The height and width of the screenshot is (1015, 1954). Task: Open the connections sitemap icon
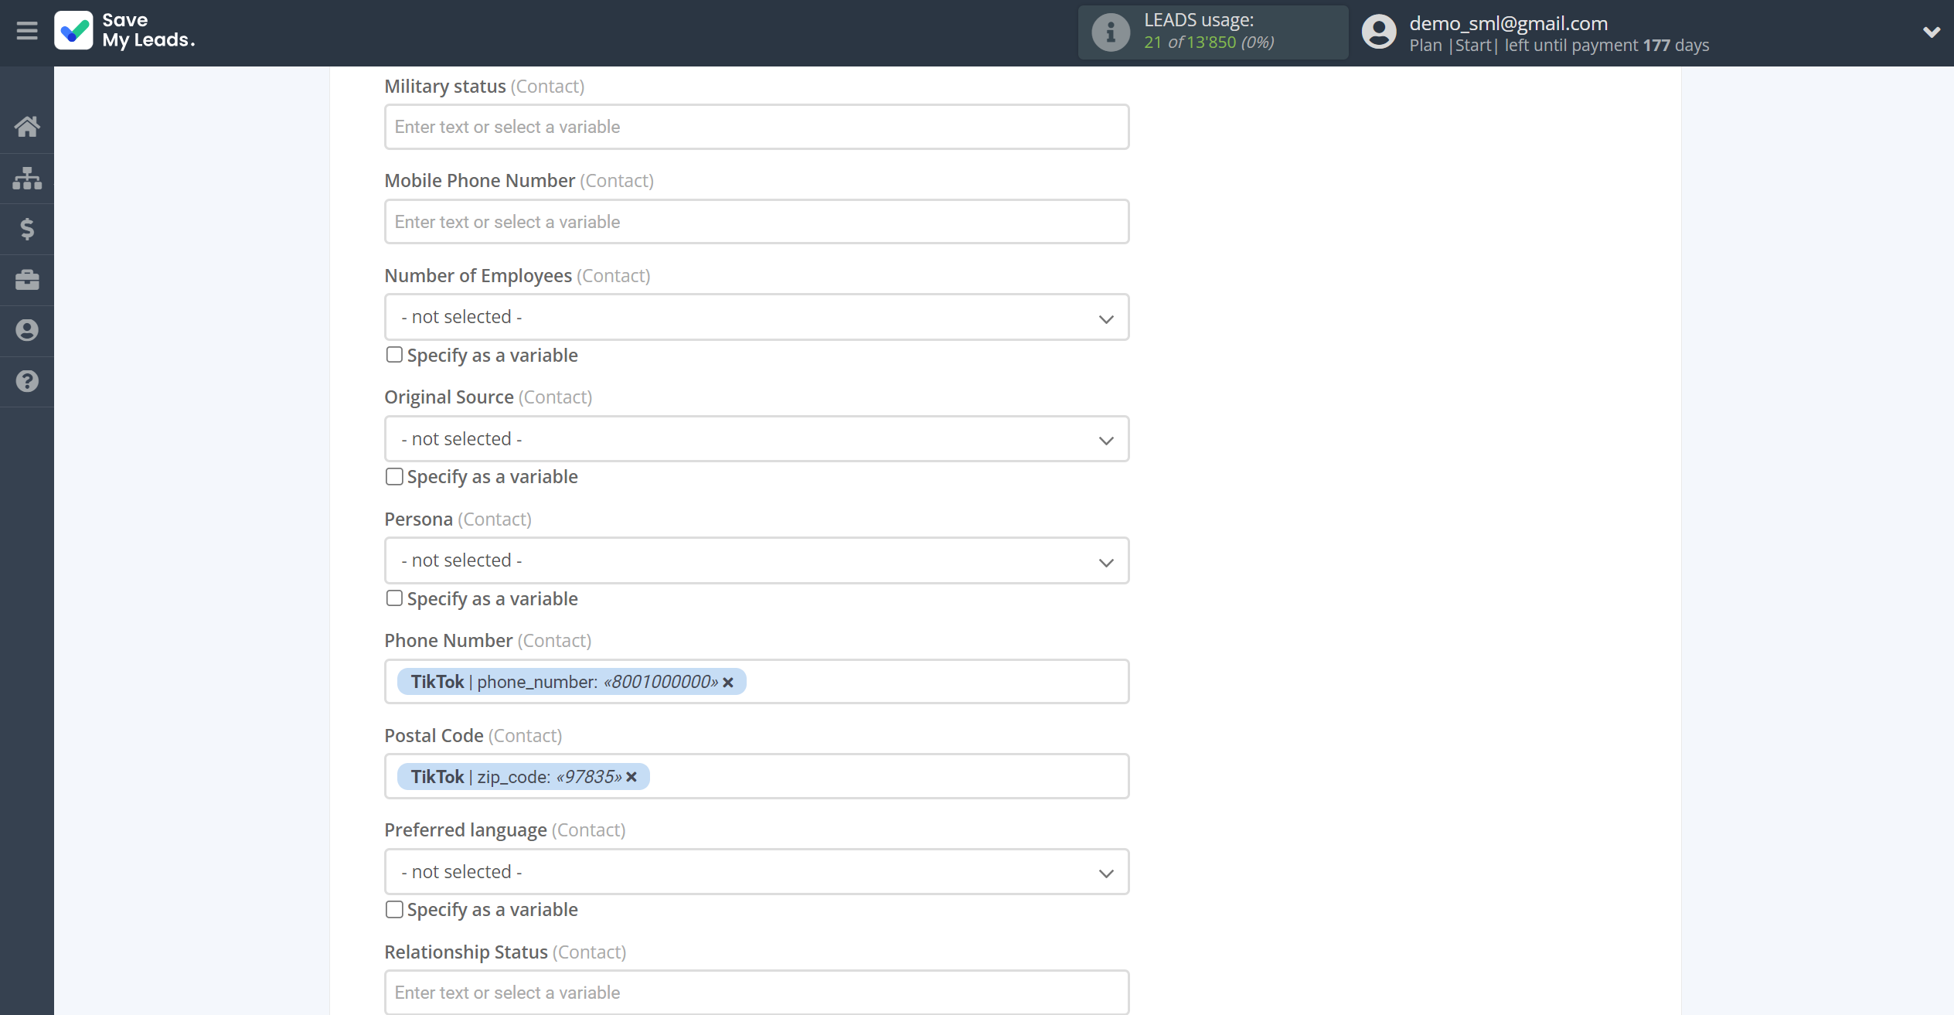click(27, 178)
